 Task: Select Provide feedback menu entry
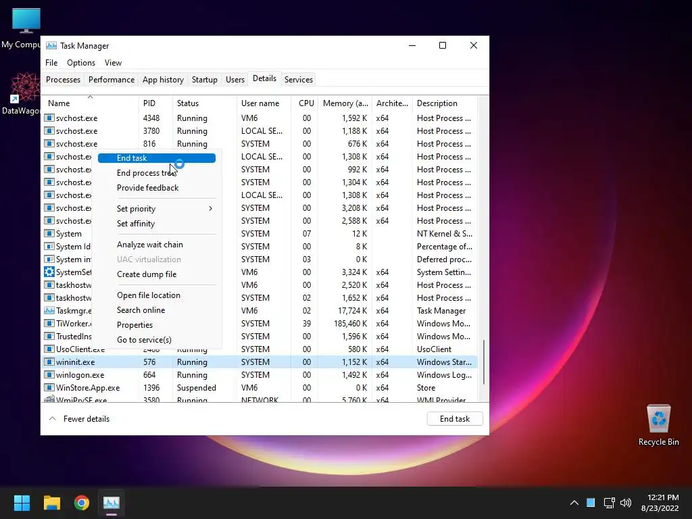(x=157, y=188)
